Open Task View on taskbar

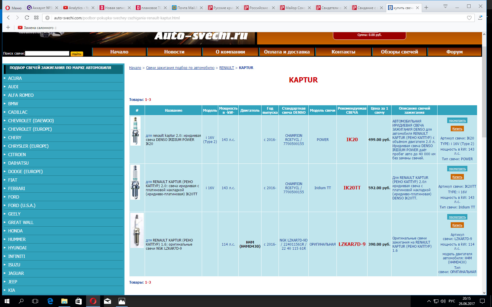pyautogui.click(x=35, y=301)
